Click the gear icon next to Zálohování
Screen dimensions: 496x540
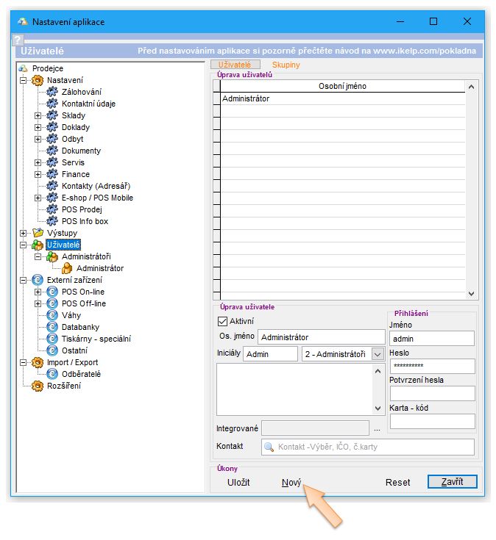(x=52, y=92)
